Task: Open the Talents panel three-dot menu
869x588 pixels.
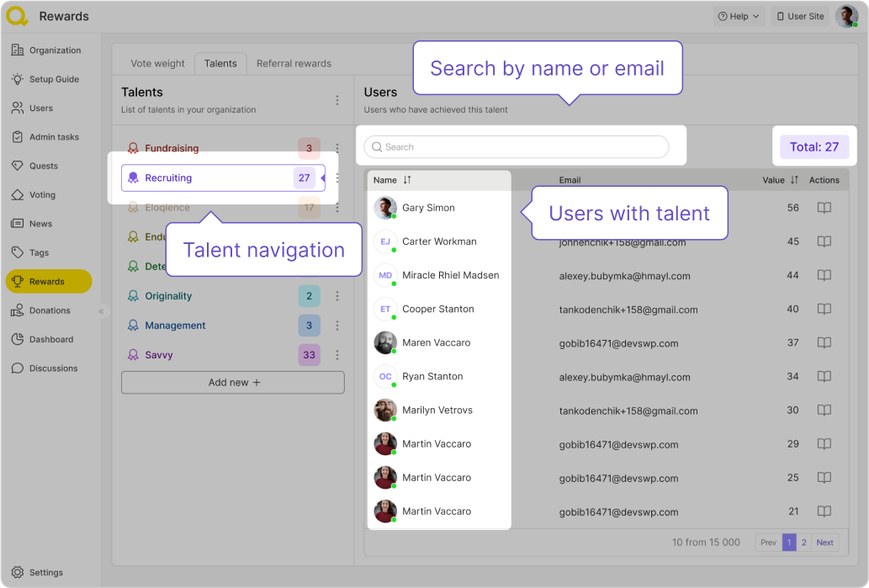Action: pos(337,100)
